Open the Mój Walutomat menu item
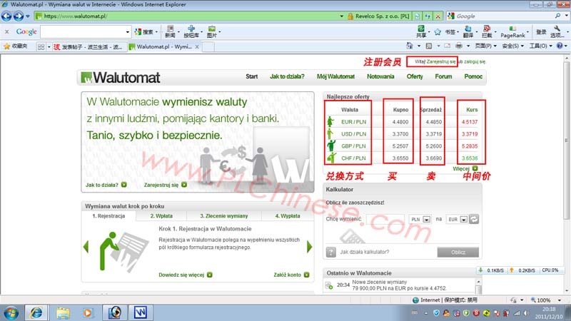The image size is (571, 321). tap(335, 76)
